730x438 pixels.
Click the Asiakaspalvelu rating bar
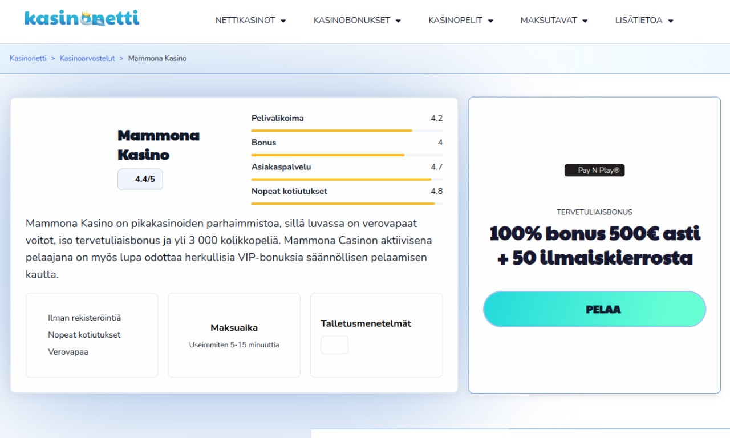(347, 179)
